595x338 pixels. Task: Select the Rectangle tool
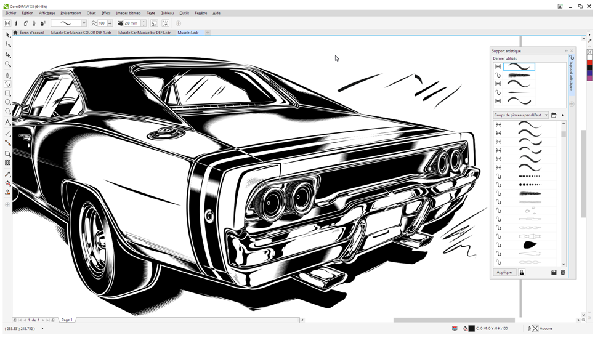coord(7,93)
